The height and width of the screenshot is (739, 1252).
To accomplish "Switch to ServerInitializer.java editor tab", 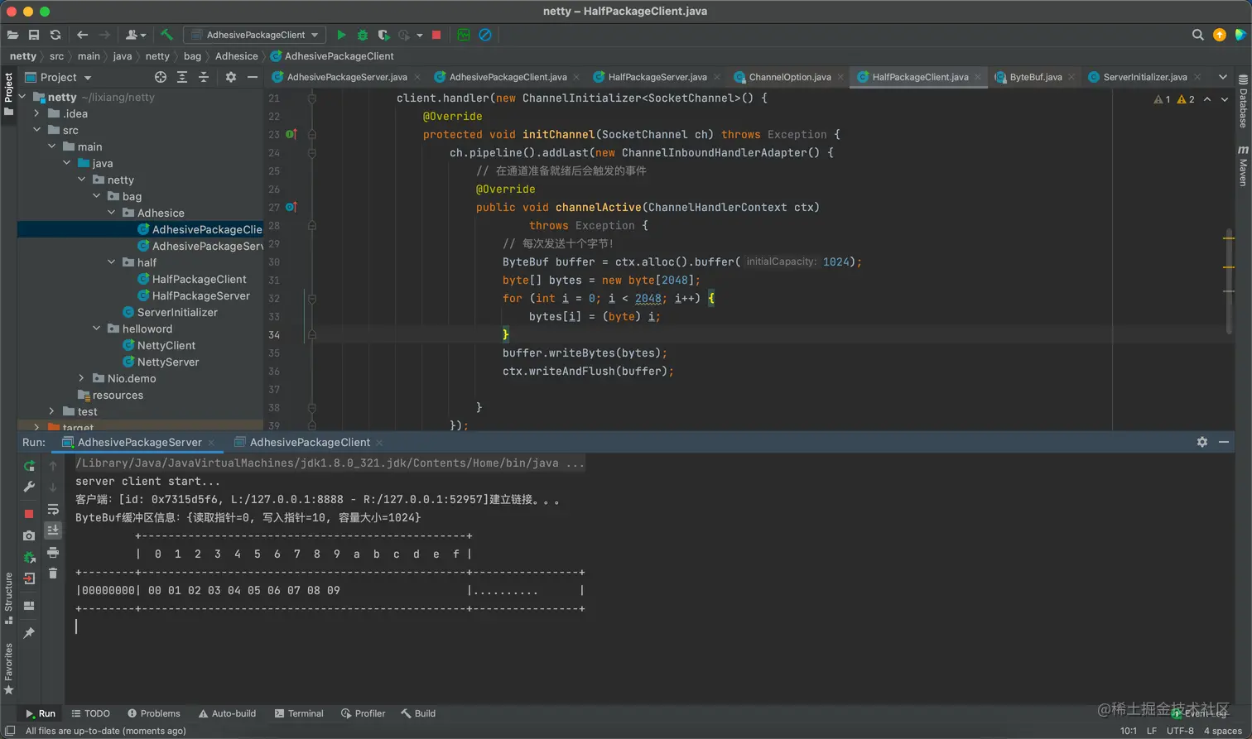I will click(x=1145, y=77).
